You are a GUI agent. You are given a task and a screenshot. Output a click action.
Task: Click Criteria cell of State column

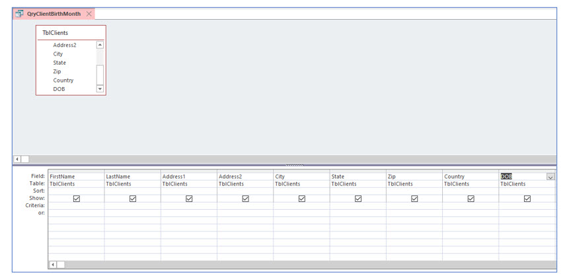[358, 206]
